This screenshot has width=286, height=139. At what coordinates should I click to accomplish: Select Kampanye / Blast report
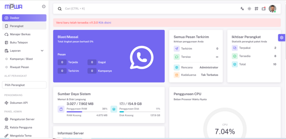tap(24, 59)
